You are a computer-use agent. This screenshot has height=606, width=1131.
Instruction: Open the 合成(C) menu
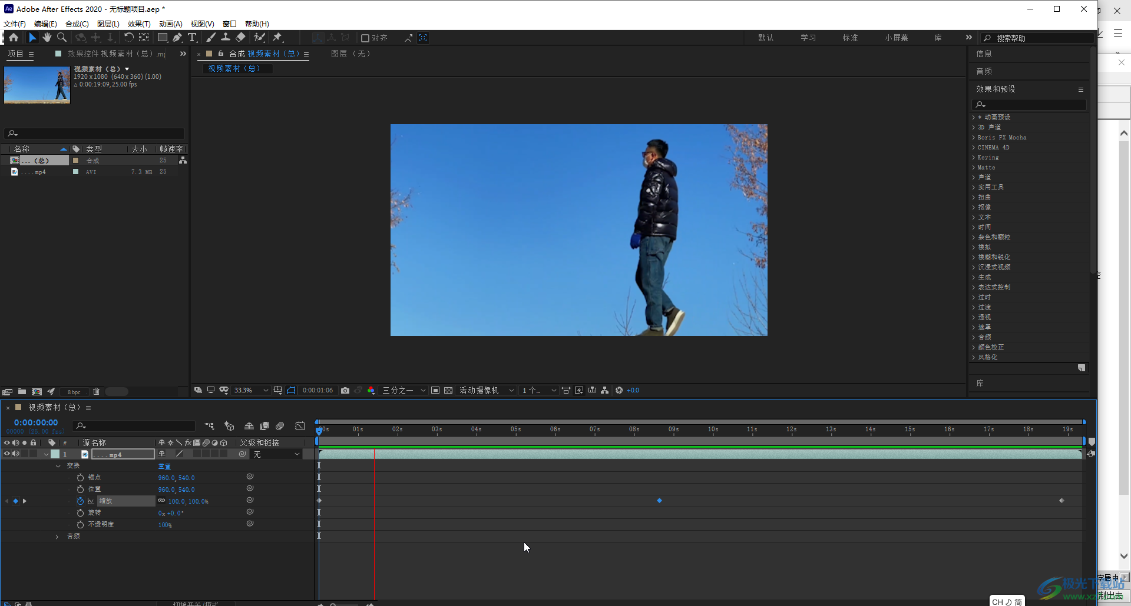pyautogui.click(x=77, y=24)
